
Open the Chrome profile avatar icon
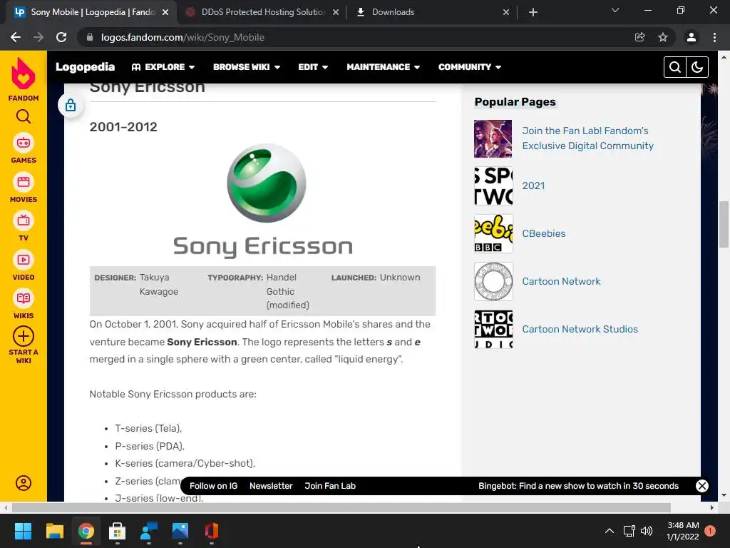point(692,37)
